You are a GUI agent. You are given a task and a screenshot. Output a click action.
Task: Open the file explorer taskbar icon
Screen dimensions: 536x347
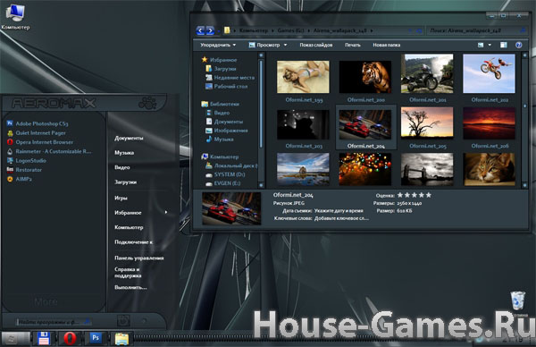pos(121,339)
